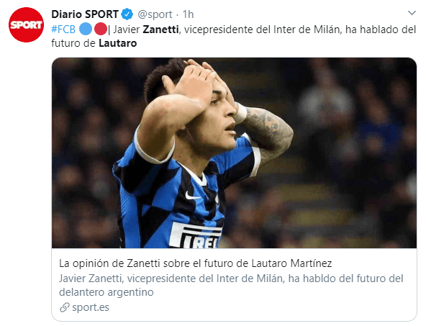The image size is (426, 326).
Task: Click the bold Zanetti name in tweet
Action: (x=161, y=29)
